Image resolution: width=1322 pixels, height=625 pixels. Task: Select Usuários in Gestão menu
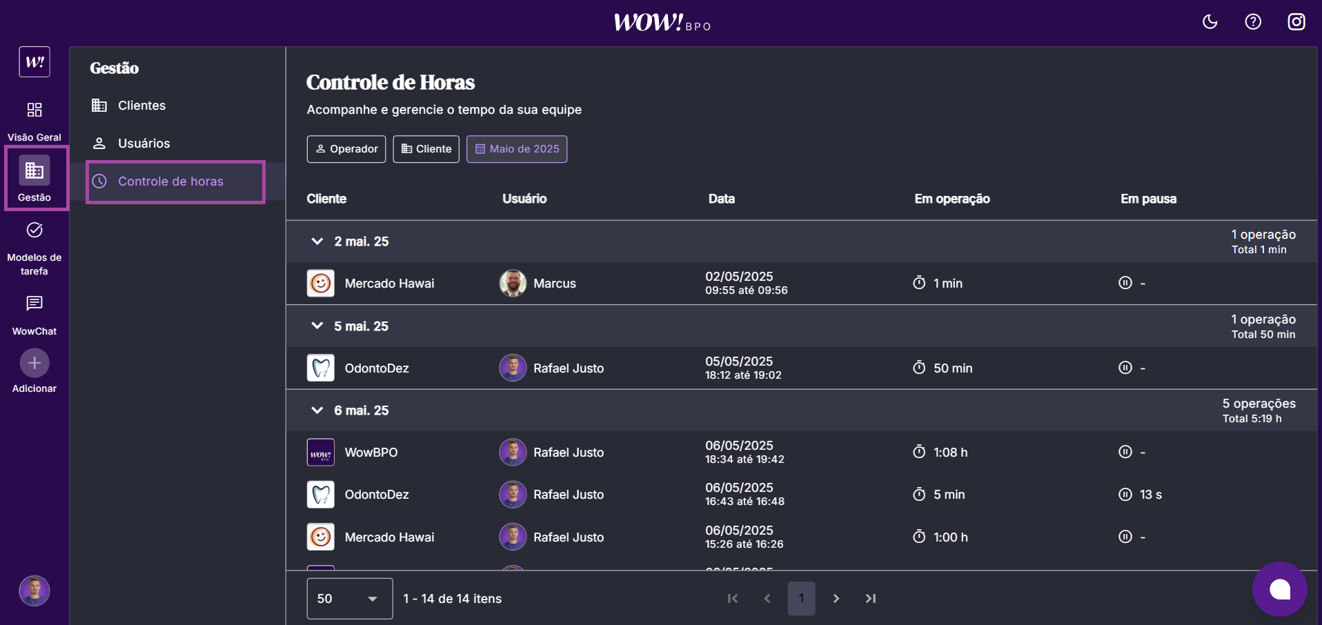click(144, 143)
